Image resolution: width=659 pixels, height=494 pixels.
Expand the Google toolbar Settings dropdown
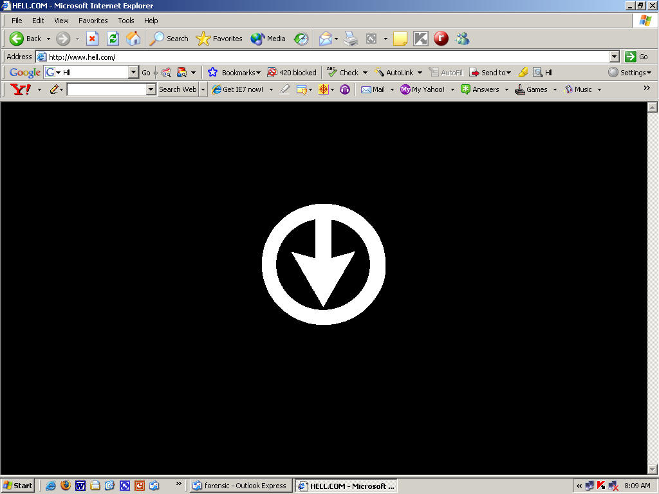pyautogui.click(x=630, y=73)
